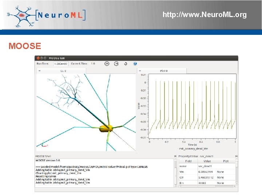The width and height of the screenshot is (262, 196).
Task: Click the Cm field name cell
Action: [188, 177]
